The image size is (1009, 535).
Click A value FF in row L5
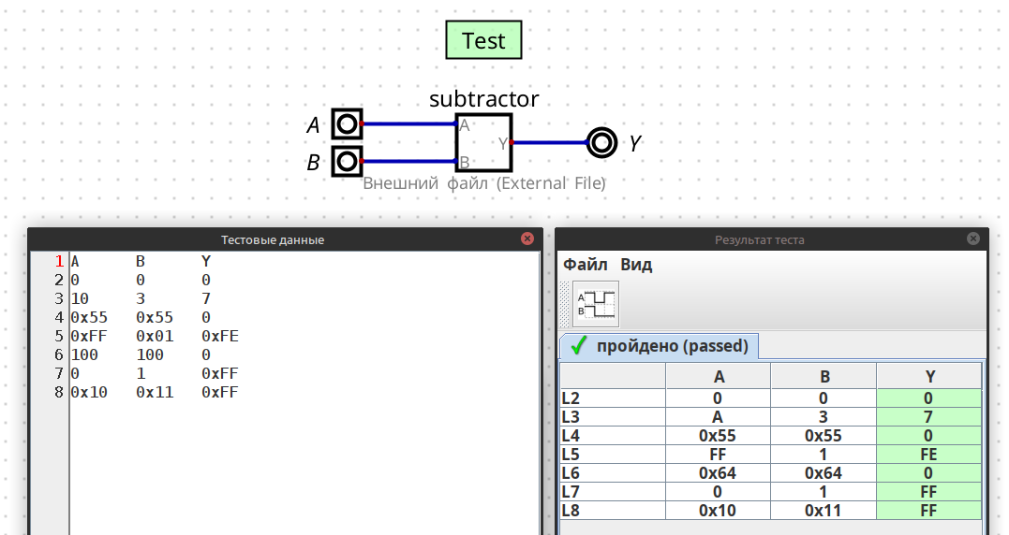pos(719,454)
